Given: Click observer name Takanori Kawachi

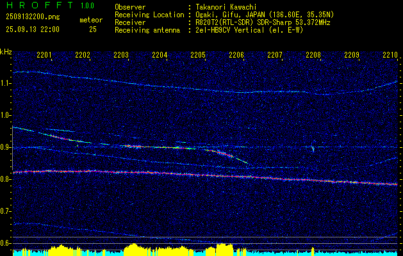Looking at the screenshot, I should tap(226, 7).
